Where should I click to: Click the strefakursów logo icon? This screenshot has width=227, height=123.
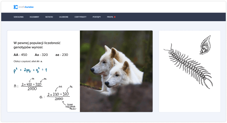15,7
